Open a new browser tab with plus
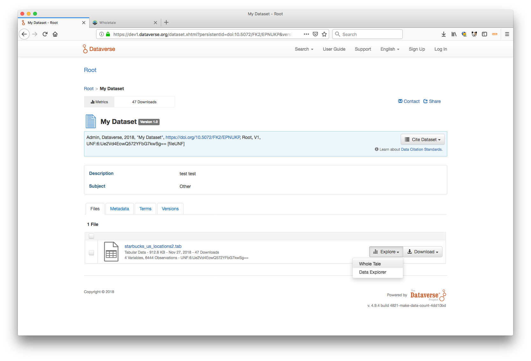Viewport: 531px width, 361px height. pos(166,22)
